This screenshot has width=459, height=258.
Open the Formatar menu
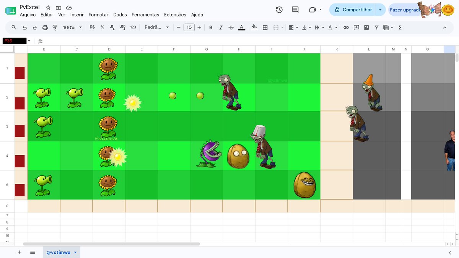point(99,15)
